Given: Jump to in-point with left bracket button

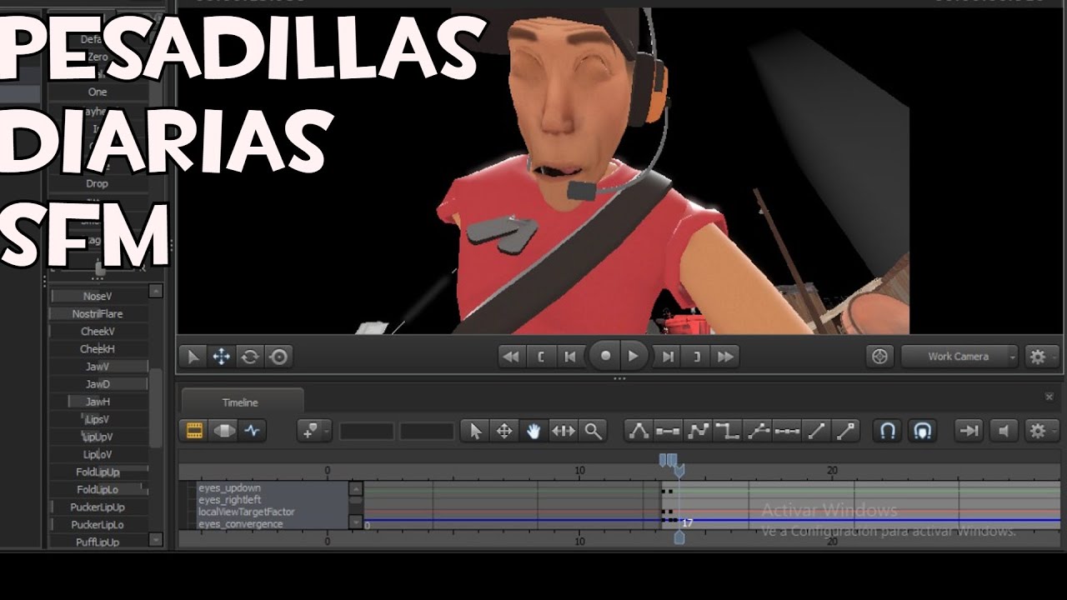Looking at the screenshot, I should (541, 357).
